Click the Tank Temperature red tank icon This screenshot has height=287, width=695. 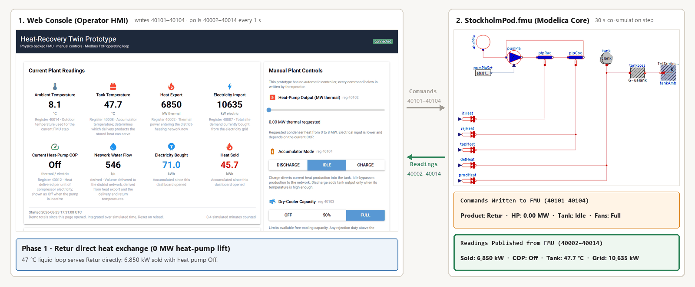113,86
